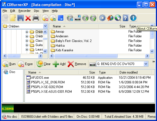Open the Edit menu
157x121 pixels.
coord(13,11)
